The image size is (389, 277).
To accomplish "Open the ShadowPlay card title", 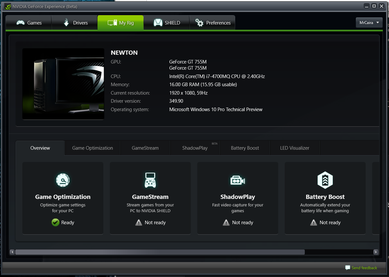I will click(238, 197).
